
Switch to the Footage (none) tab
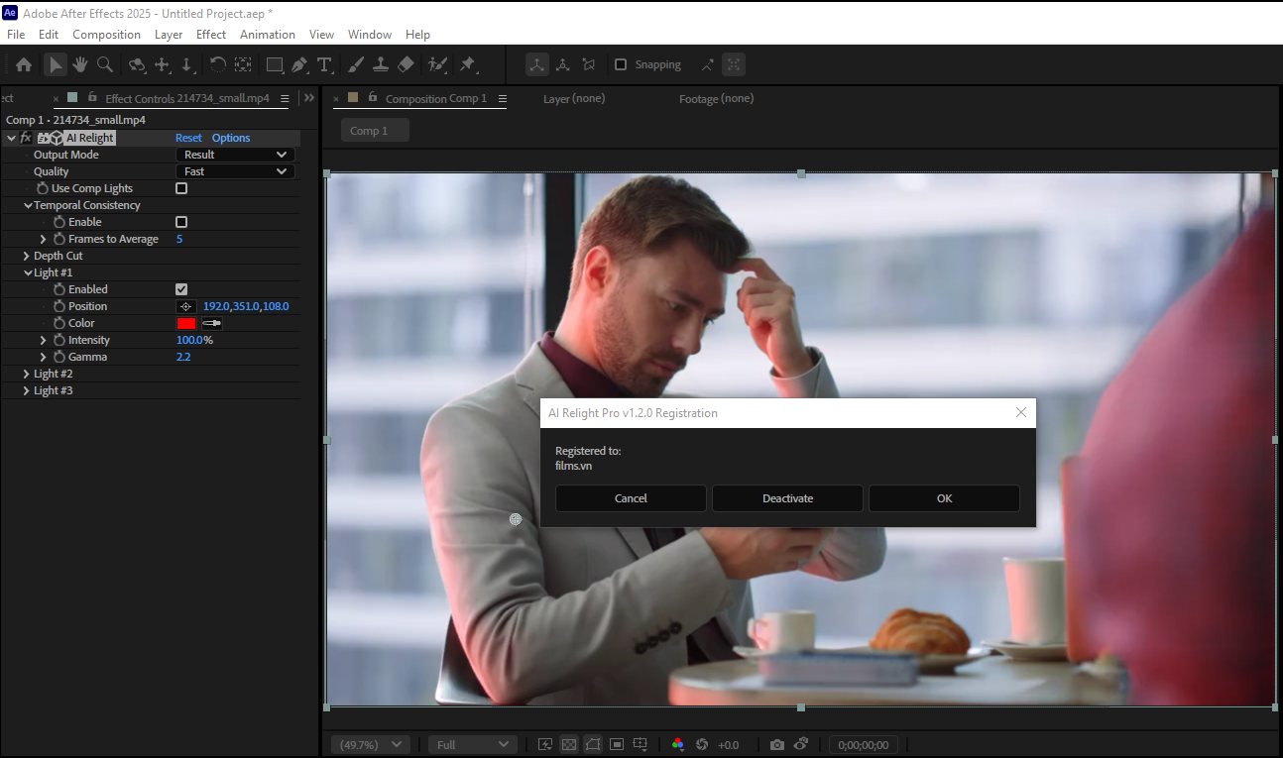point(716,98)
